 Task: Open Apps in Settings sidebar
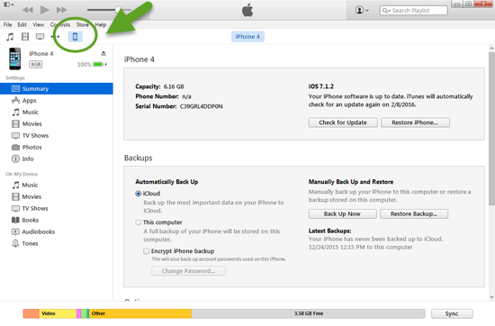click(57, 101)
